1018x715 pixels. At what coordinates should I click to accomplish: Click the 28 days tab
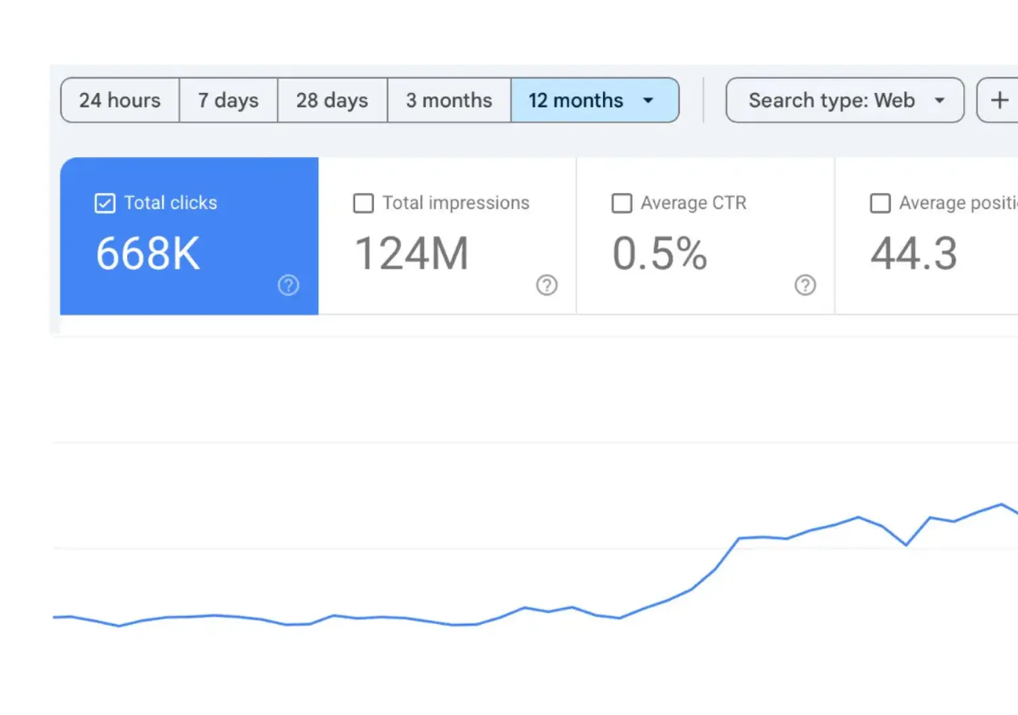(332, 100)
